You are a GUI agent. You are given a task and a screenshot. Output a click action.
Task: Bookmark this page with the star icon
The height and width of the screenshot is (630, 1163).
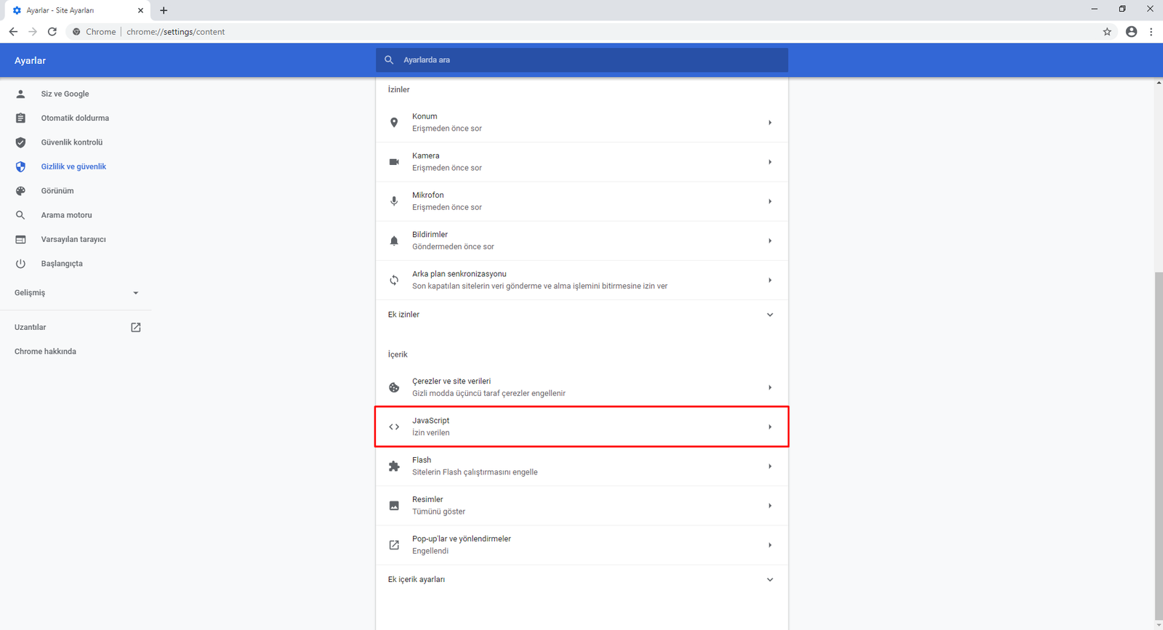pos(1107,32)
